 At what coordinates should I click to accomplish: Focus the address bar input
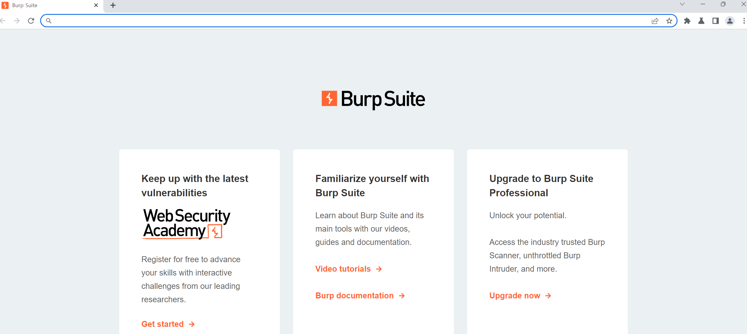tap(342, 21)
